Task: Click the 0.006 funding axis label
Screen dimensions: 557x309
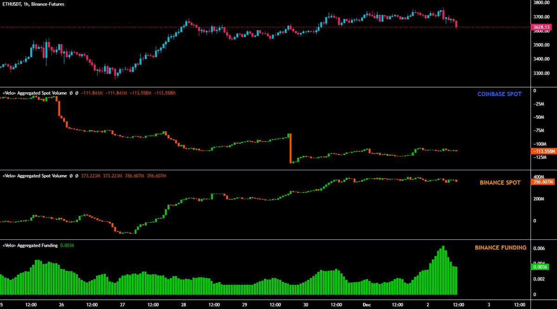Action: click(539, 249)
